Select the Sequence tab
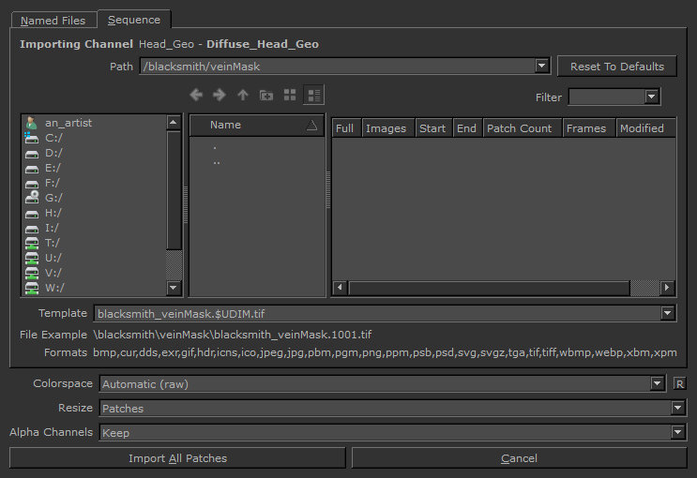This screenshot has height=478, width=697. (x=134, y=20)
